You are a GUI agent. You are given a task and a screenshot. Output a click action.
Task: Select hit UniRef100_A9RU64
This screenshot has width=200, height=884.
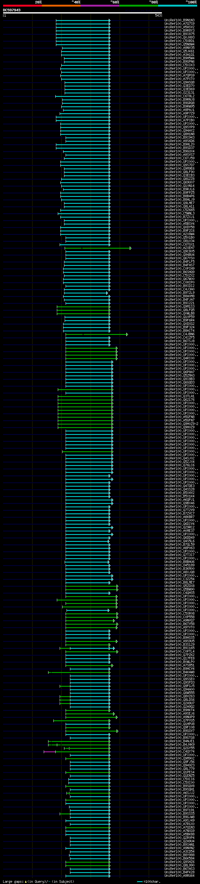179,876
